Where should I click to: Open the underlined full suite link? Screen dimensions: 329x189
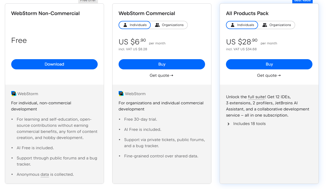(x=256, y=97)
